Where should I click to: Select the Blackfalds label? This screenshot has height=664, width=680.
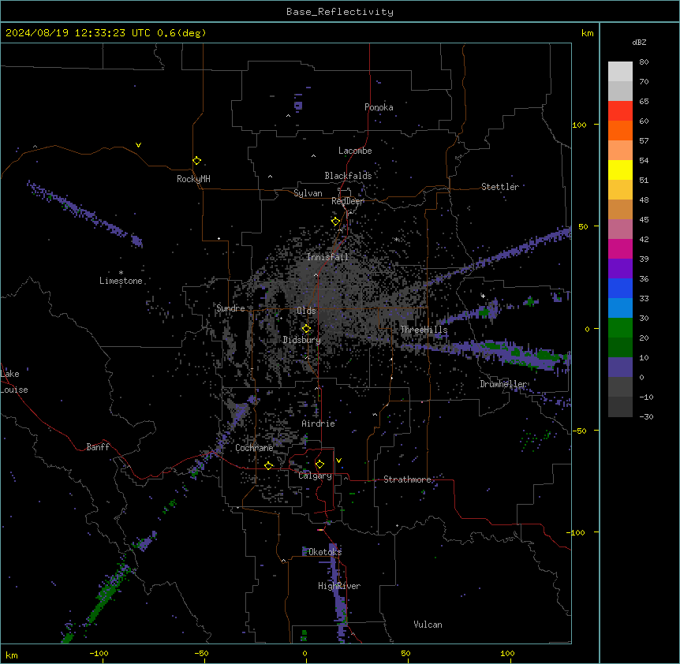(348, 176)
